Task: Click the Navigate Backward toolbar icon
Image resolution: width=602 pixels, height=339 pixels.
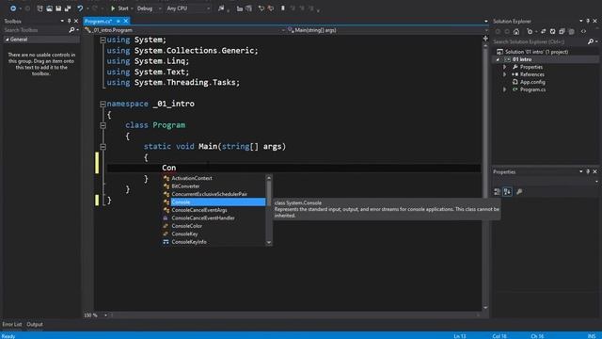Action: coord(12,8)
